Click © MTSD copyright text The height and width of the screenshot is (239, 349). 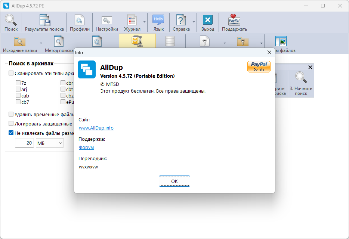(109, 84)
